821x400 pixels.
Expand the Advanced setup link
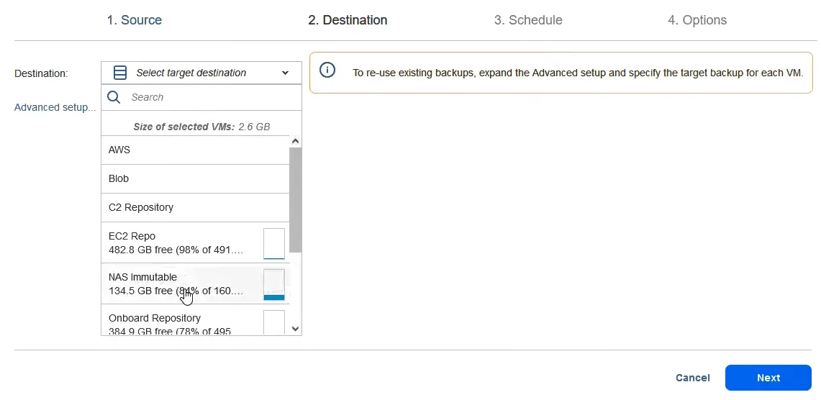[x=55, y=107]
